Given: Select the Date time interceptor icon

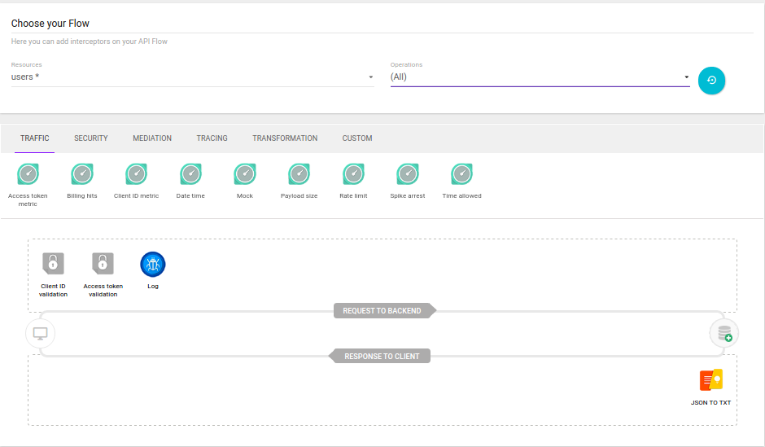Looking at the screenshot, I should coord(190,174).
